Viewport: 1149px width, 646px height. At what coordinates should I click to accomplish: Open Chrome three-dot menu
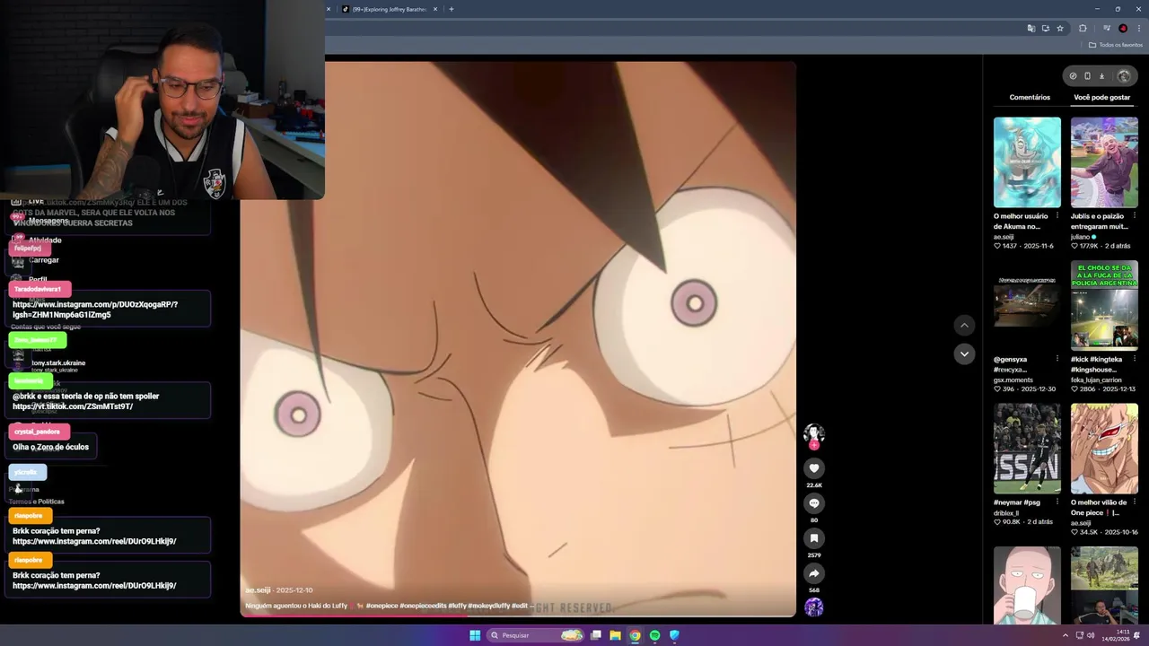click(x=1138, y=29)
